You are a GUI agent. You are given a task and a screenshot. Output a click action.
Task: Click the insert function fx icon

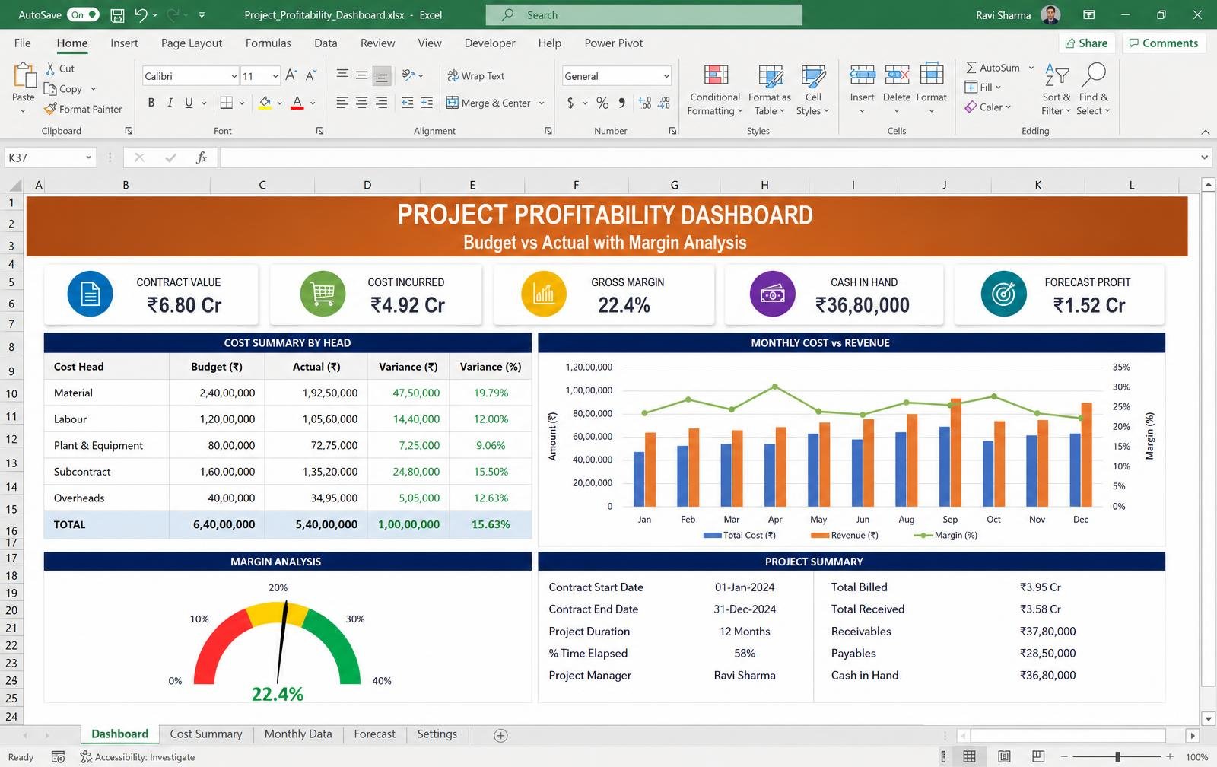click(202, 158)
